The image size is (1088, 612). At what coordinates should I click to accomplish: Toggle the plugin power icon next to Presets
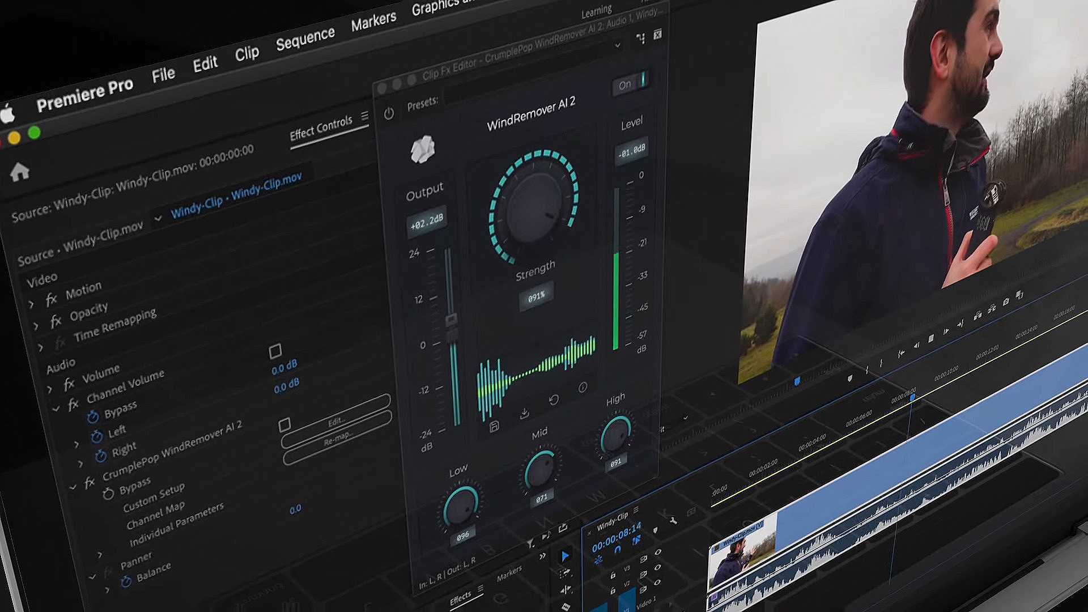[x=389, y=113]
